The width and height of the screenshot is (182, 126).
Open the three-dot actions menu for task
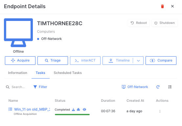[x=160, y=111]
